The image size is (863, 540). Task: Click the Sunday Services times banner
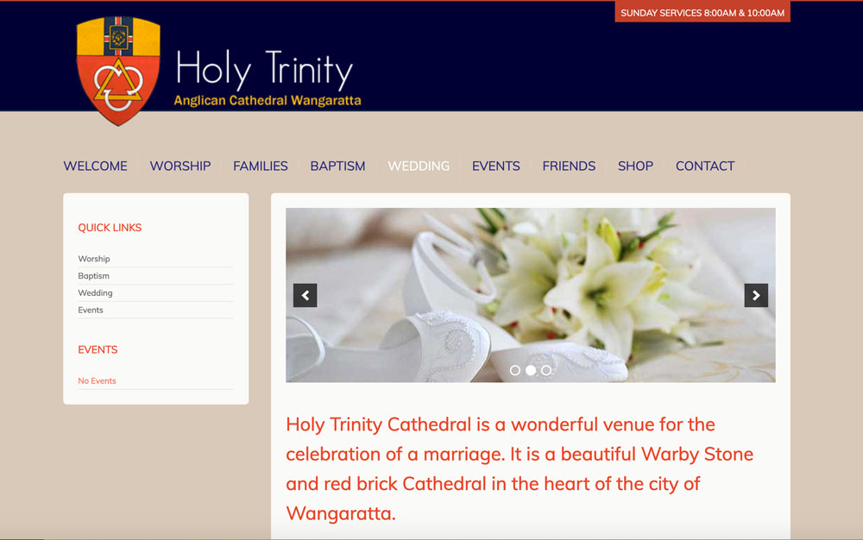point(702,13)
